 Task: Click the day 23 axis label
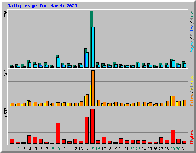(x=138, y=149)
